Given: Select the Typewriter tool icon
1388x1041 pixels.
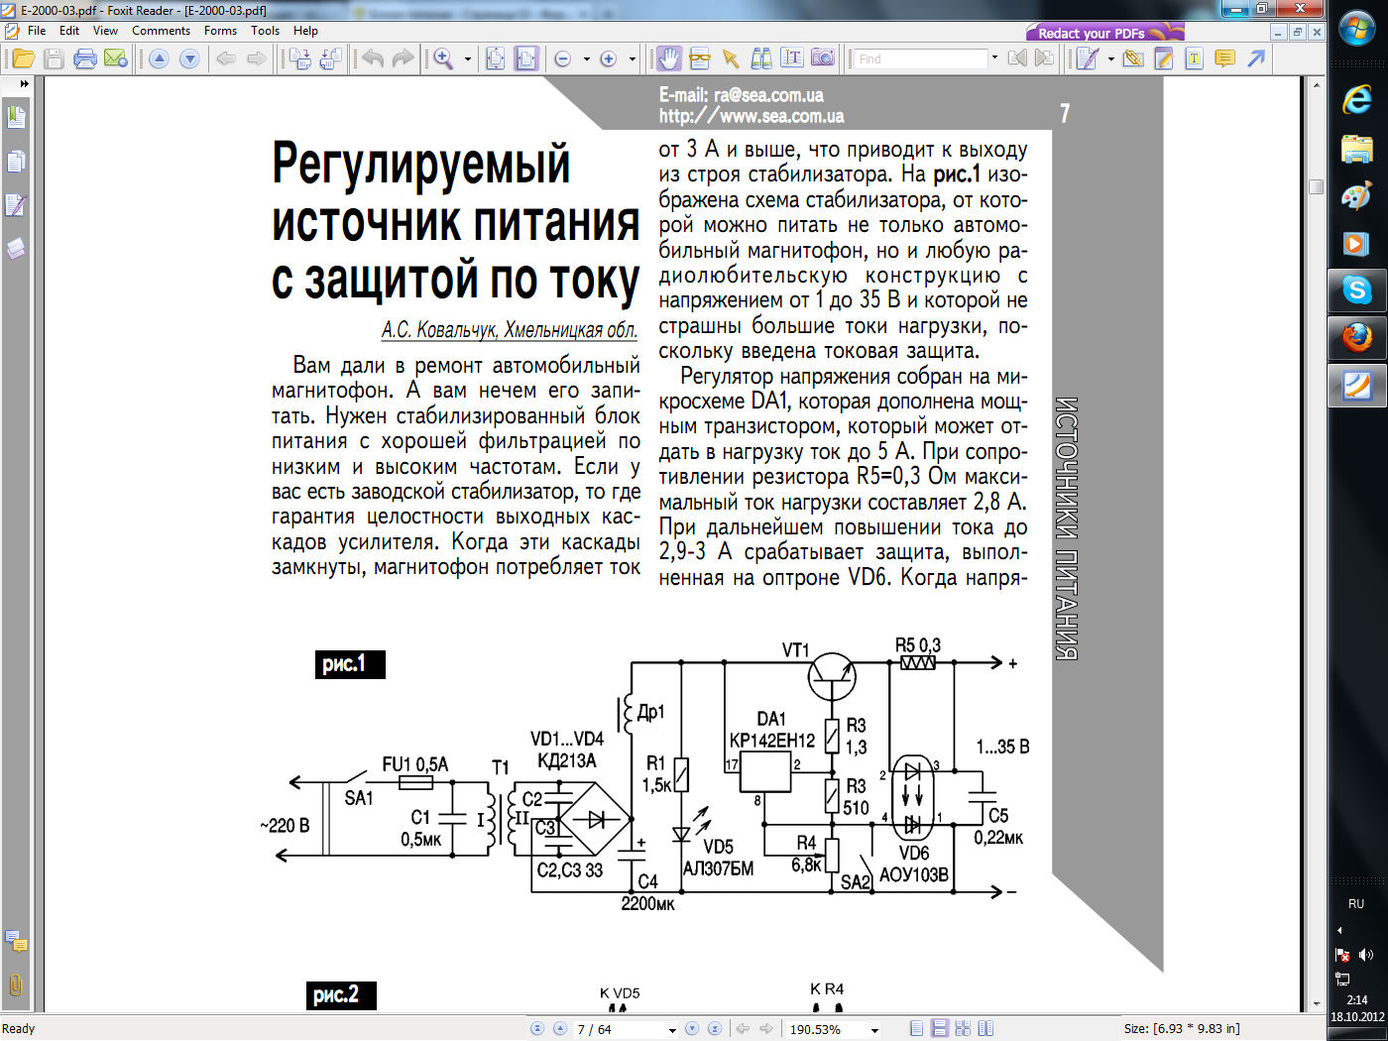Looking at the screenshot, I should tap(1088, 59).
